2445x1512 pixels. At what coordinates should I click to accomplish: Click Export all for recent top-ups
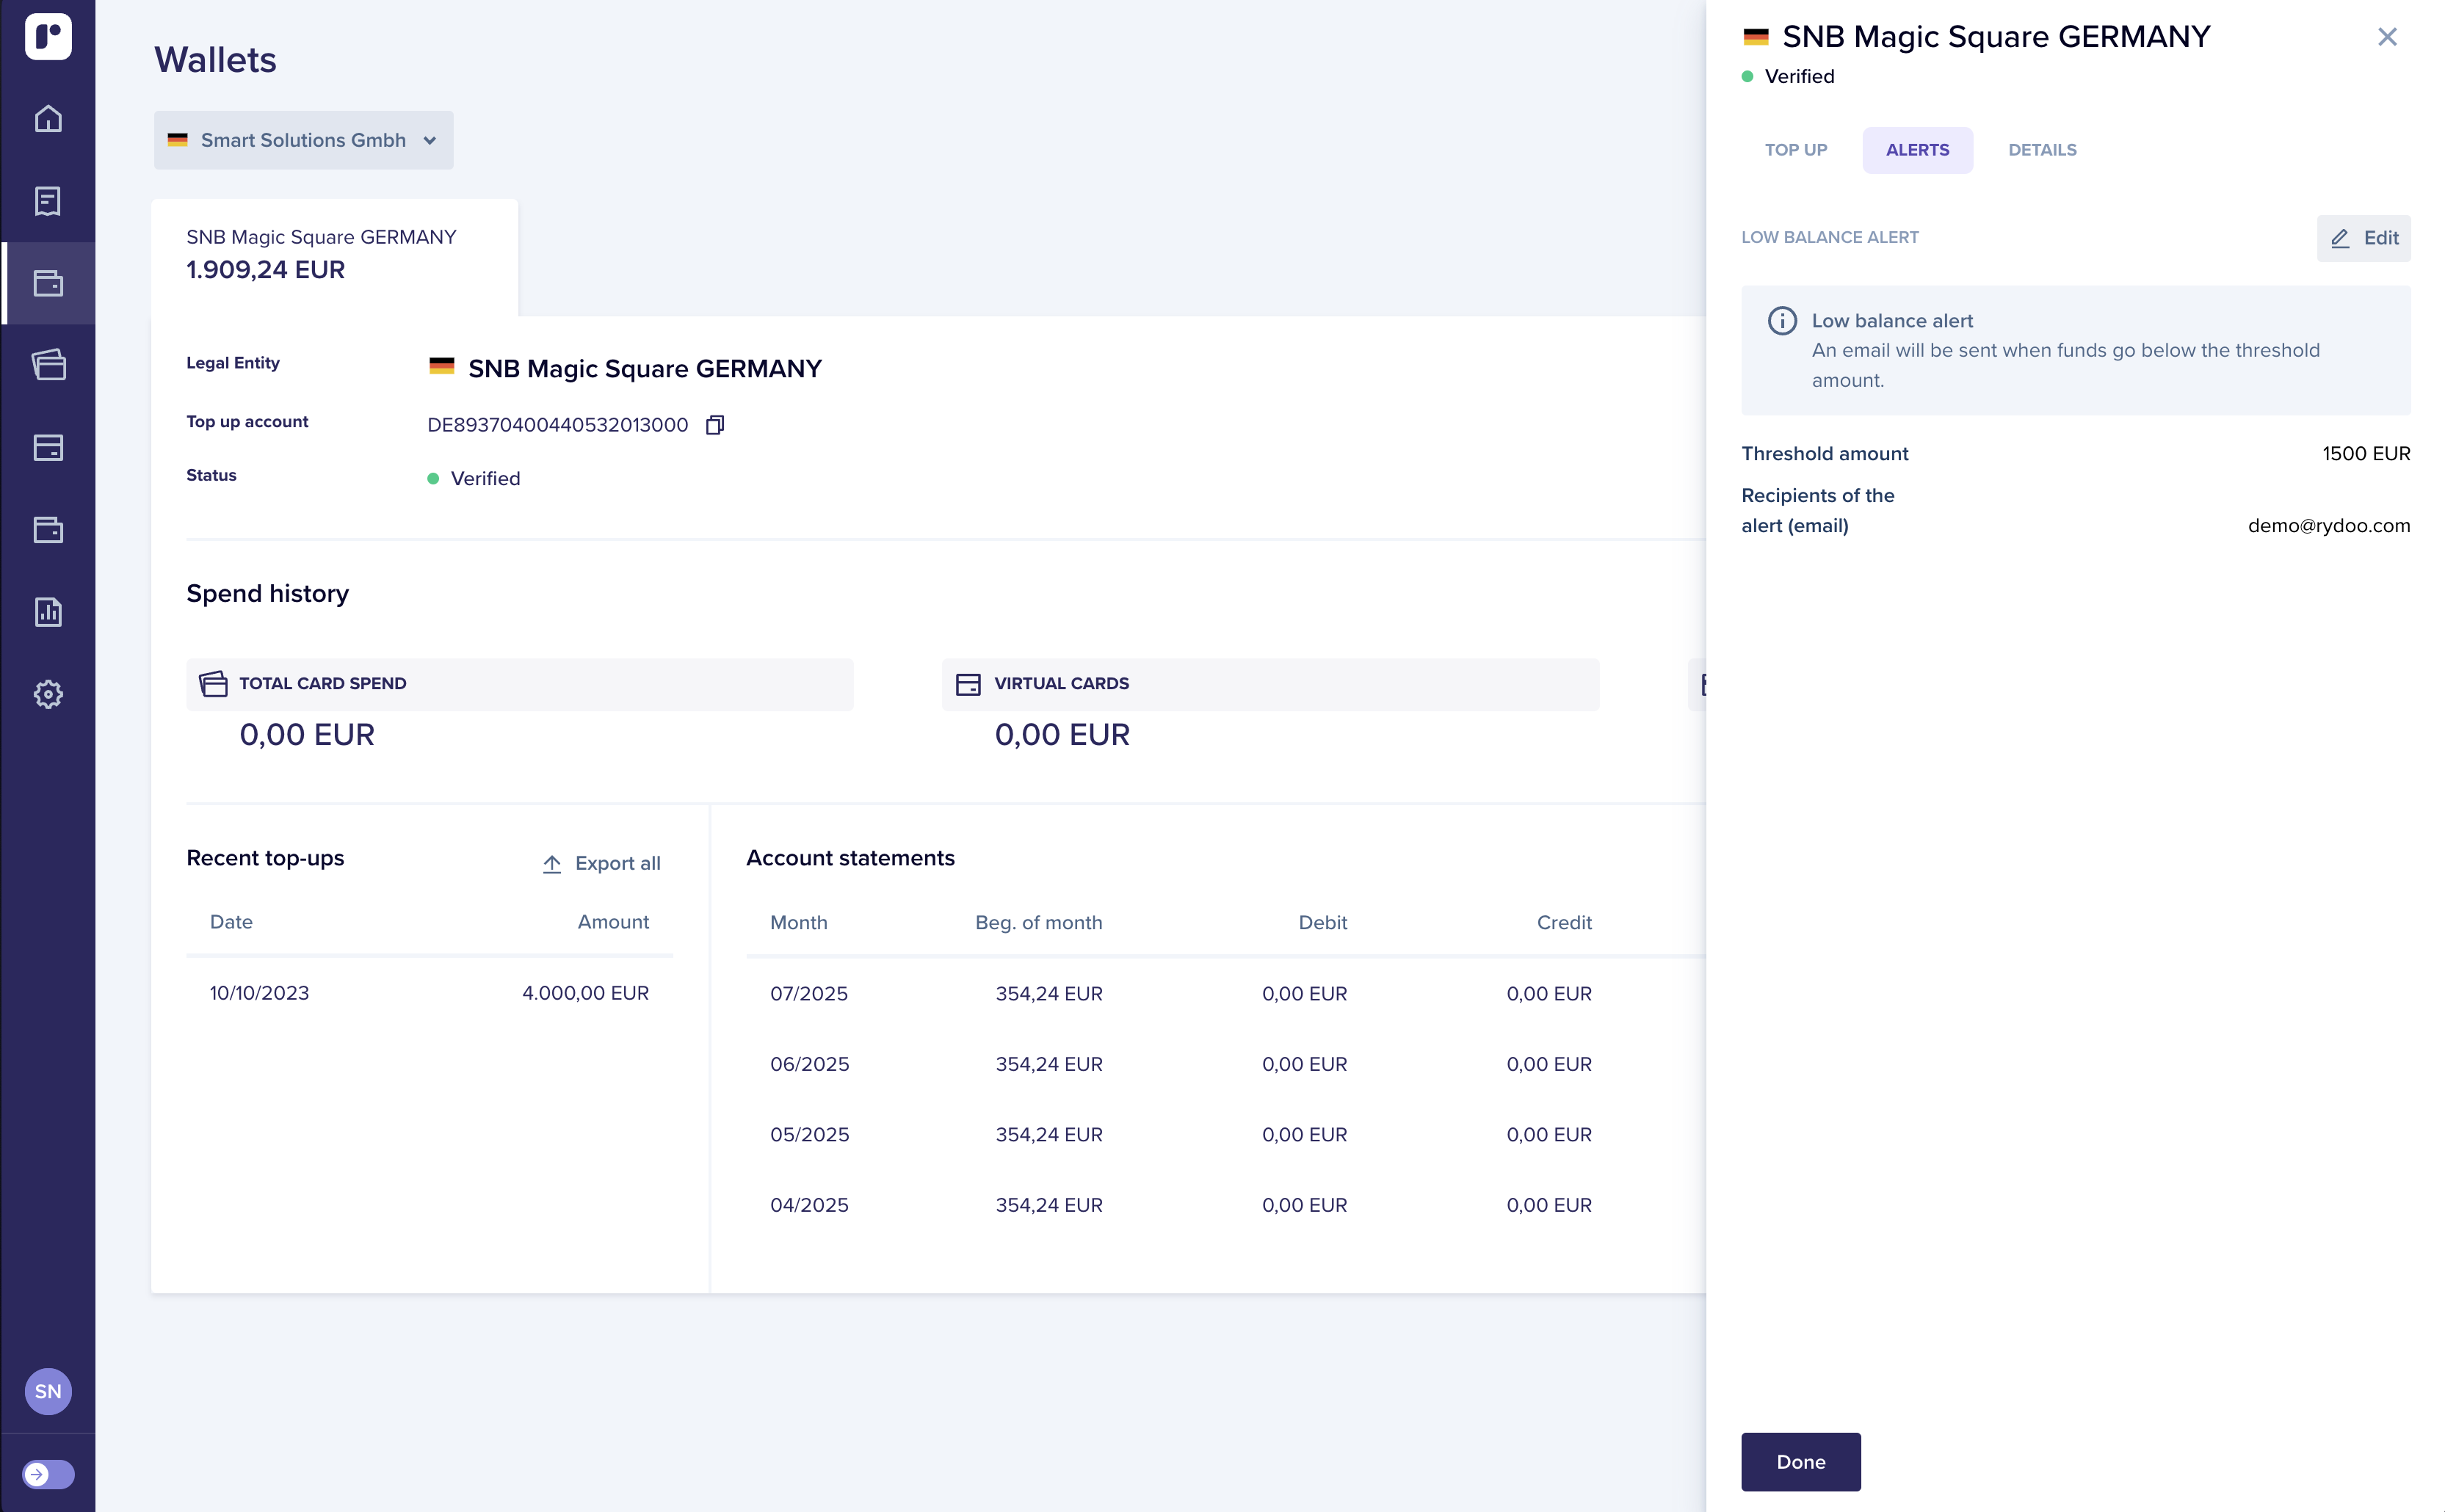click(601, 863)
